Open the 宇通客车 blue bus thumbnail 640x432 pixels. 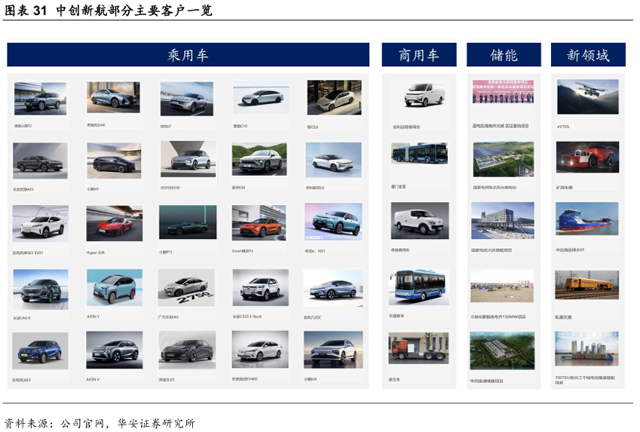click(x=419, y=286)
